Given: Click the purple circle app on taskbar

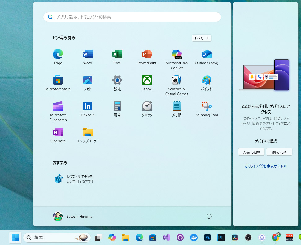Looking at the screenshot, I should pos(262,238).
